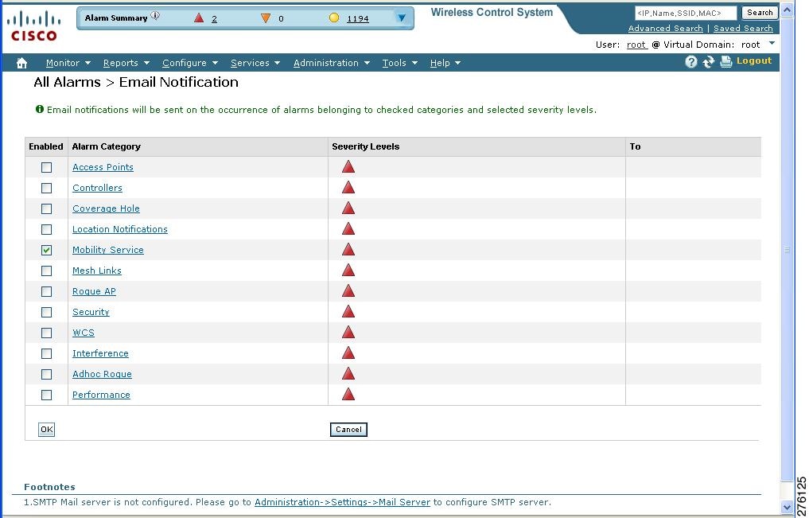
Task: Enable the Rogue AP checkbox
Action: [46, 291]
